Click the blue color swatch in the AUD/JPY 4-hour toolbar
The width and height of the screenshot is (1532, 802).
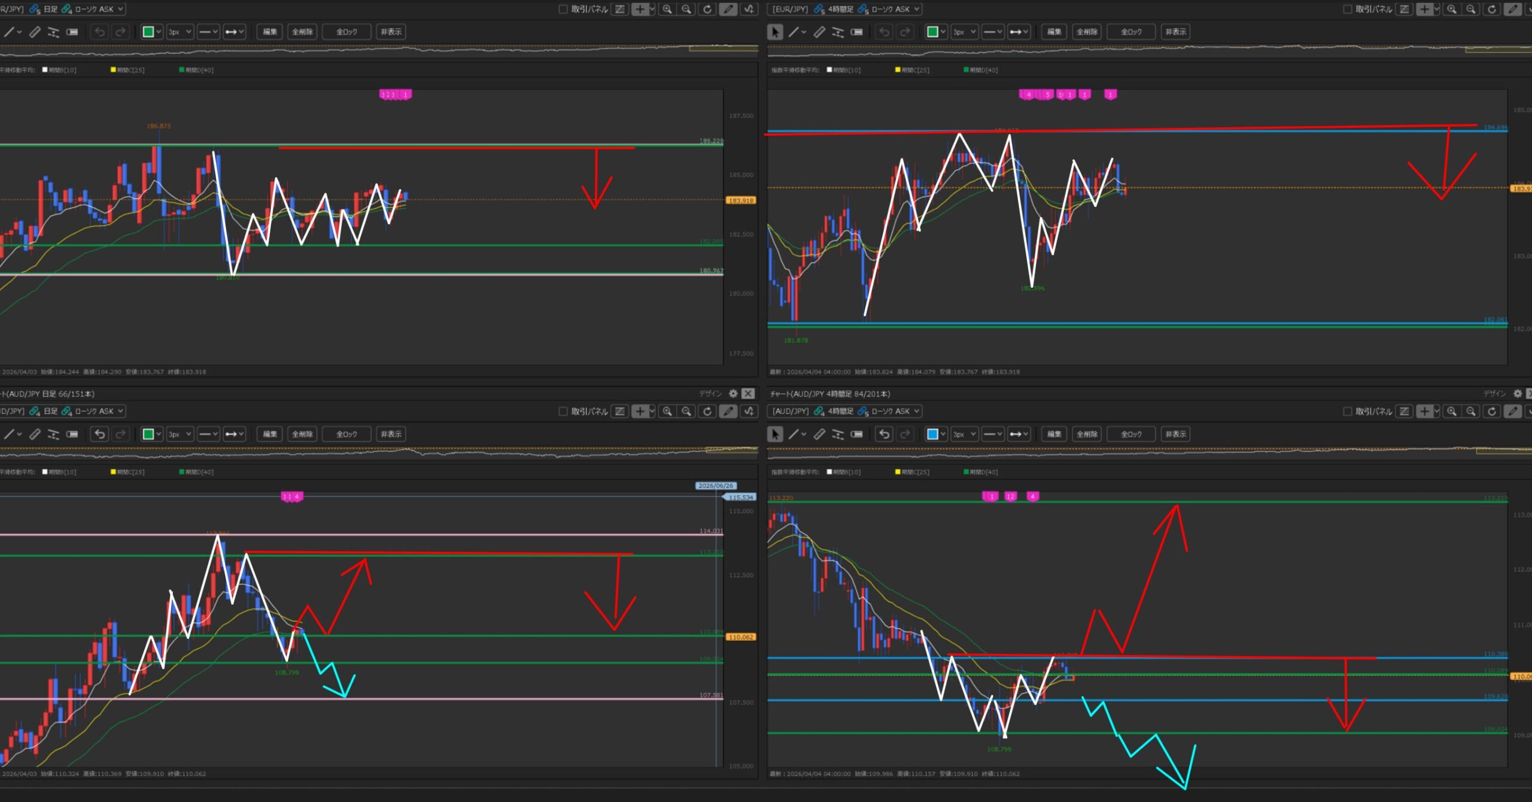[932, 434]
